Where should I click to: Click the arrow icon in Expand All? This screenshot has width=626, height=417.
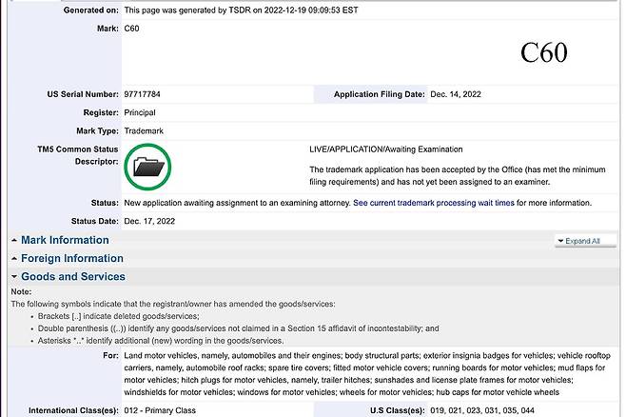[x=561, y=241]
